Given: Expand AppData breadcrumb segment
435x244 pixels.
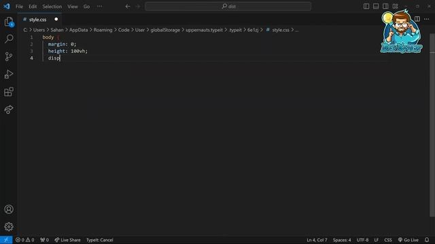Looking at the screenshot, I should point(79,30).
